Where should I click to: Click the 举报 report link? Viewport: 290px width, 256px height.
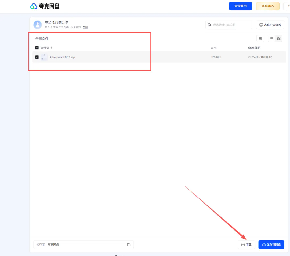(85, 27)
